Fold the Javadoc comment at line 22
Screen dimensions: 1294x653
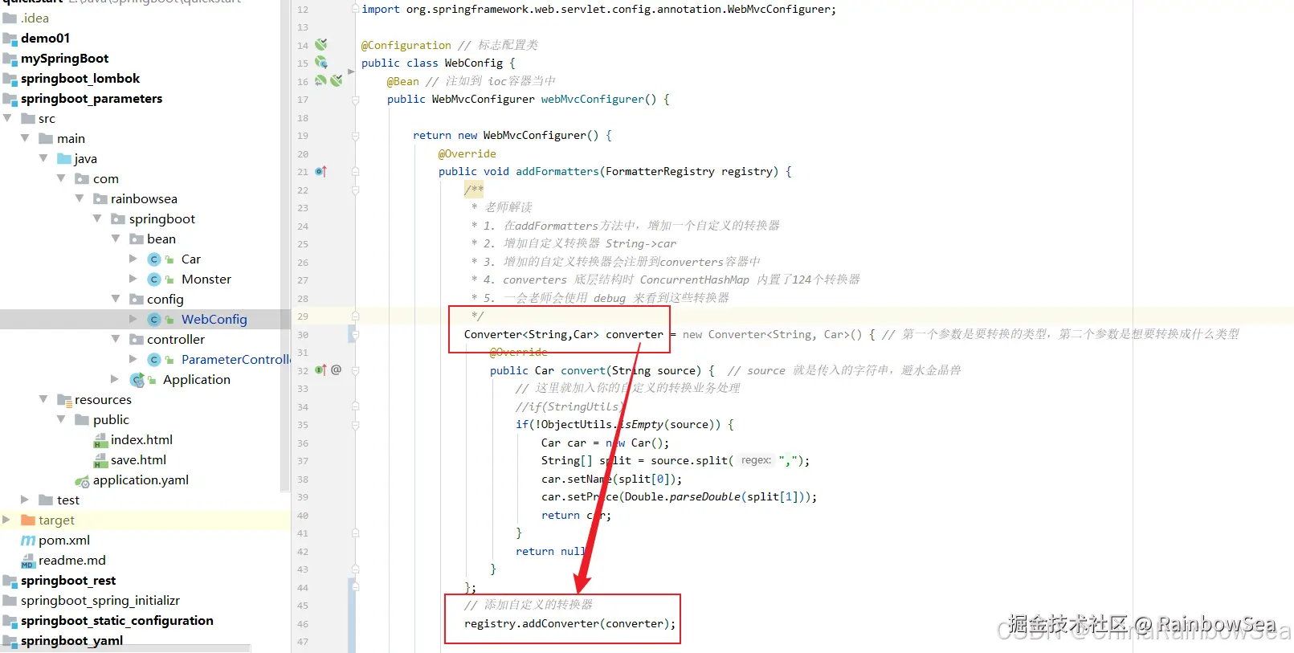355,190
